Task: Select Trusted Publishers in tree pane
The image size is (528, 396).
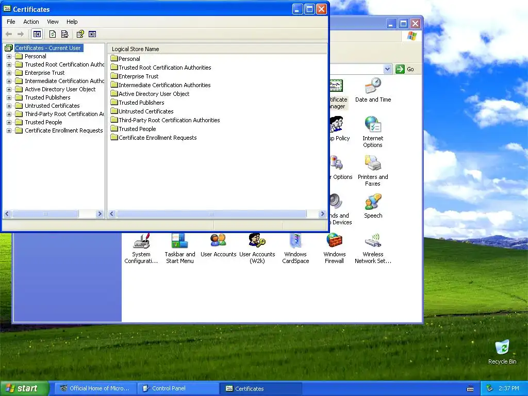Action: tap(47, 97)
